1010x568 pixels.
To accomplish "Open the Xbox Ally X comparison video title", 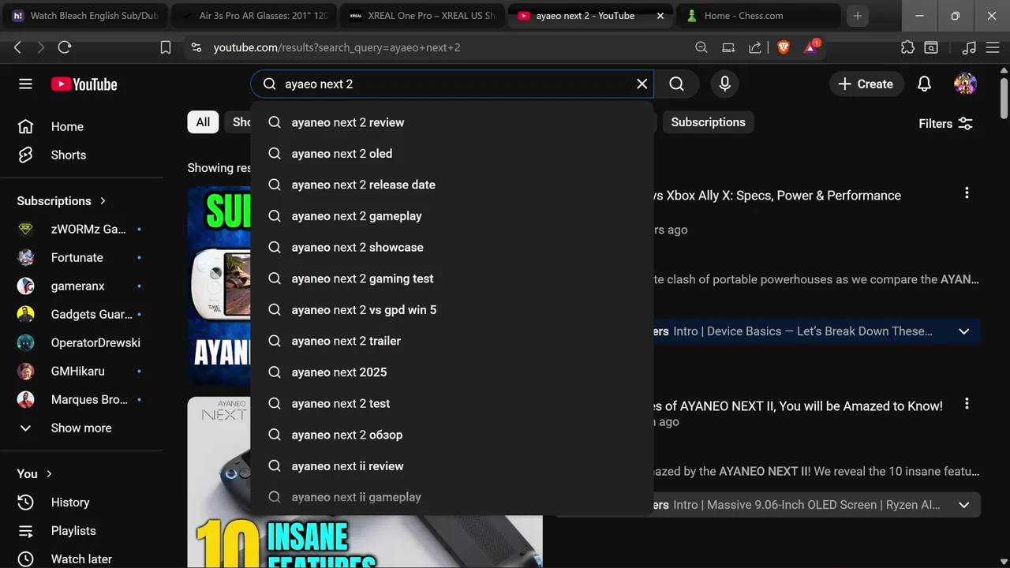I will (x=777, y=196).
